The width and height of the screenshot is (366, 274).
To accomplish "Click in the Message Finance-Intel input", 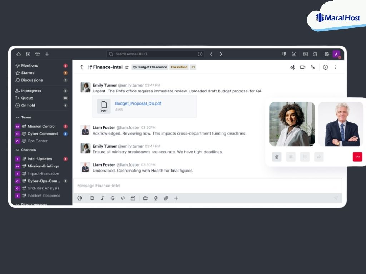I will tap(208, 186).
